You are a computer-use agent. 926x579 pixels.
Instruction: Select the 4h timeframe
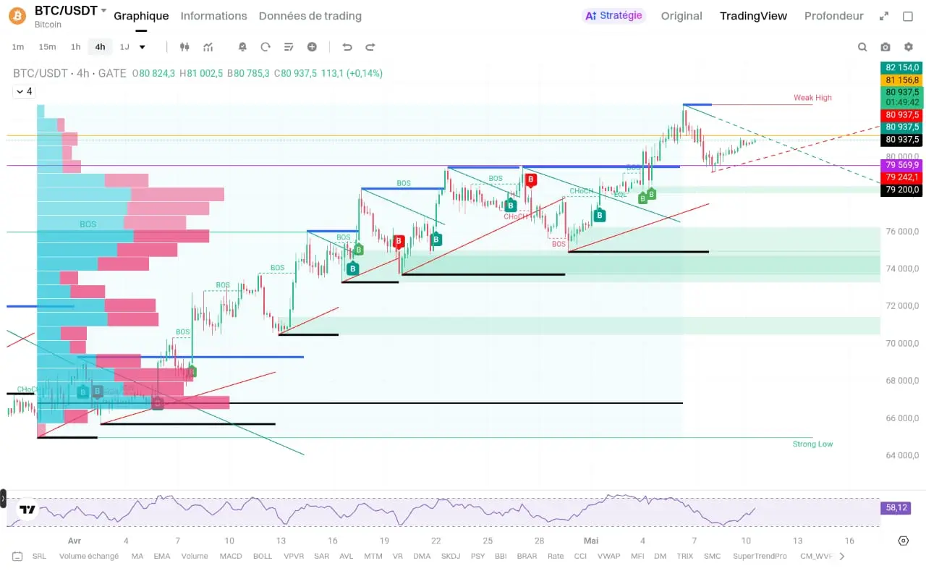pyautogui.click(x=100, y=47)
